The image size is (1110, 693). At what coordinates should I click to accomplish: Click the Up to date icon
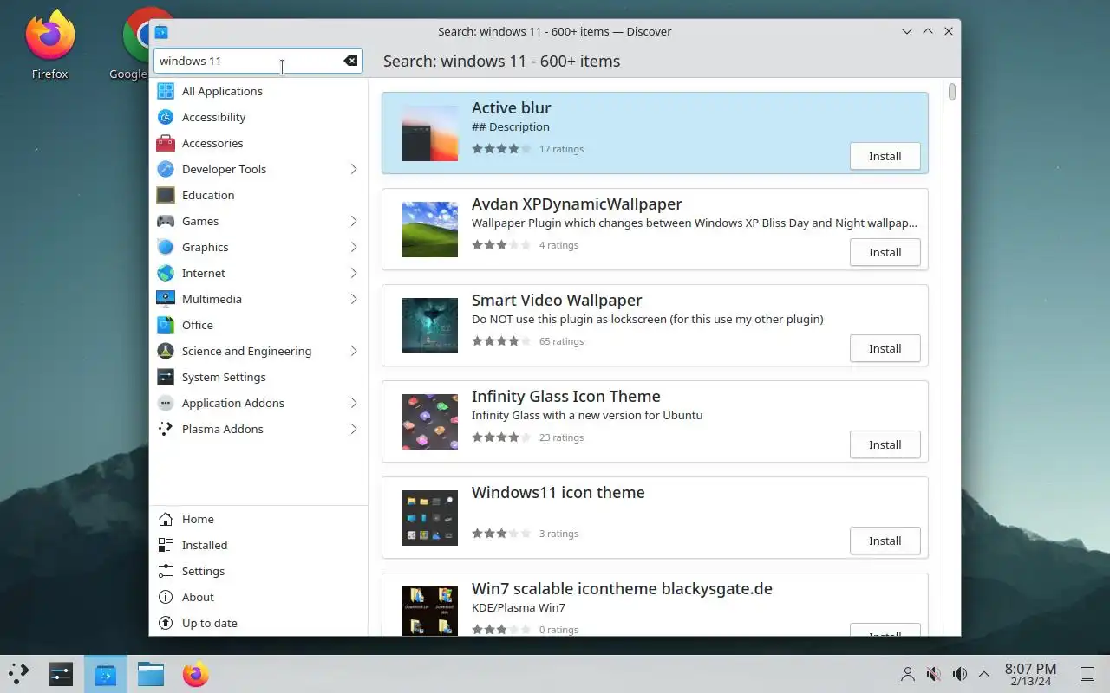(166, 623)
